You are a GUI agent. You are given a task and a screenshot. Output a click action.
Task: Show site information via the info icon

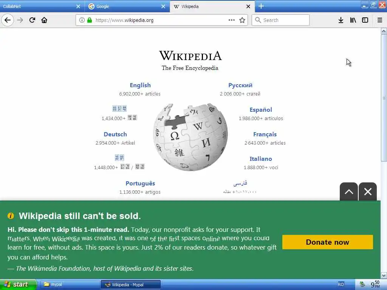[82, 20]
